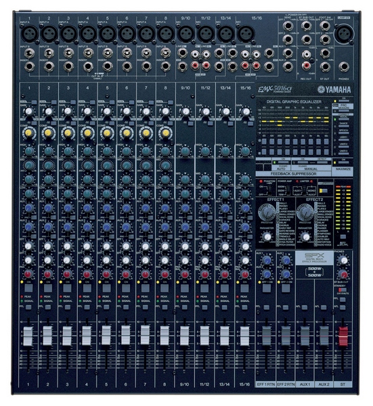This screenshot has height=406, width=373.
Task: Click the EFFECT 2 PROGRAM selector dial
Action: 306,212
